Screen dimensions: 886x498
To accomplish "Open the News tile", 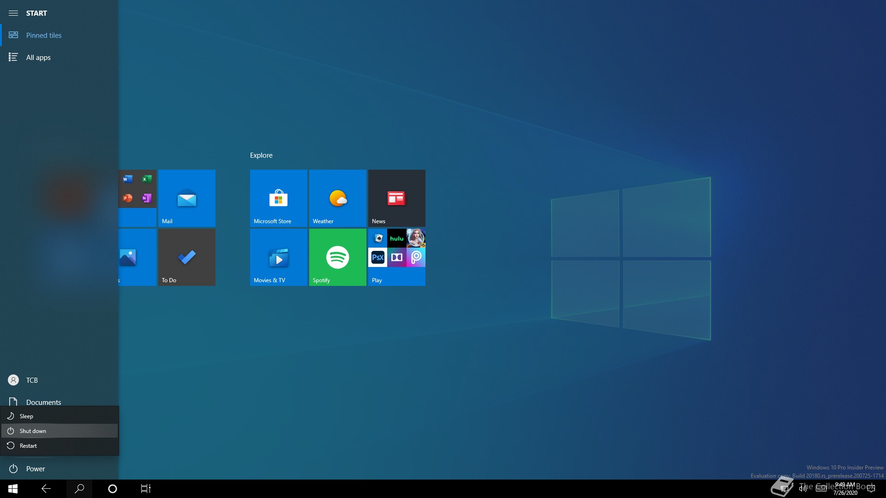I will [x=397, y=198].
